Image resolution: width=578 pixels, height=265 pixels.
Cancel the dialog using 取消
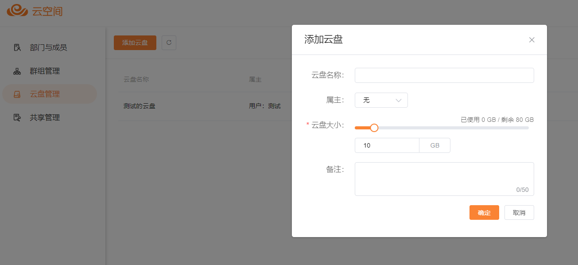[519, 213]
